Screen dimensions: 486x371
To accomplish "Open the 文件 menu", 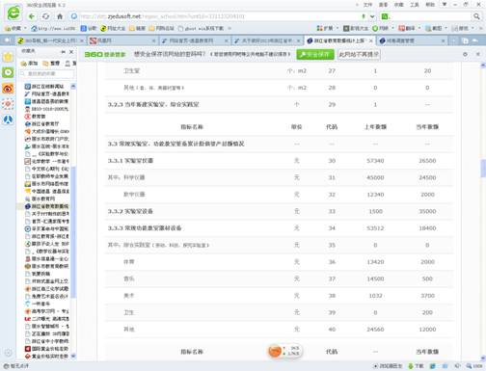I will point(367,5).
